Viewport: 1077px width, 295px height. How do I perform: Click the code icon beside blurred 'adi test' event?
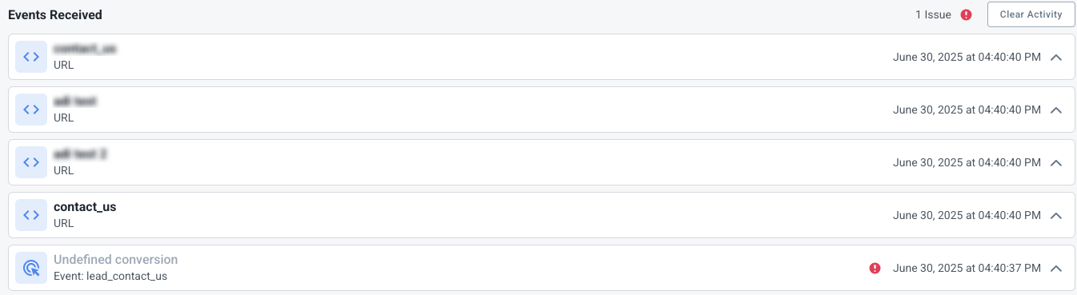click(x=31, y=110)
